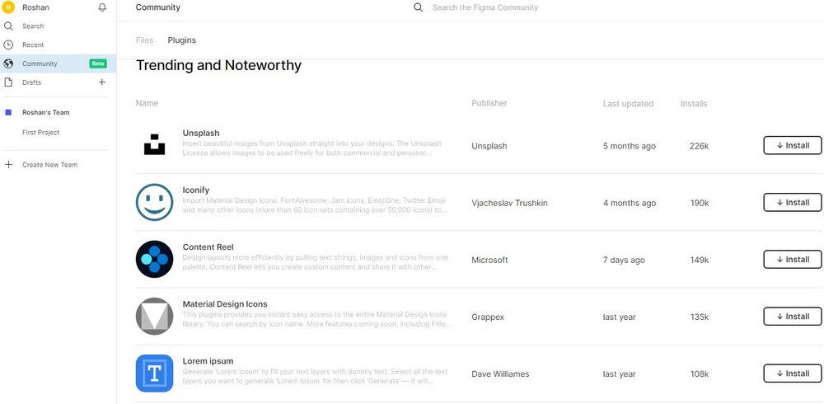Open Roshan's Team in the sidebar

pos(45,112)
